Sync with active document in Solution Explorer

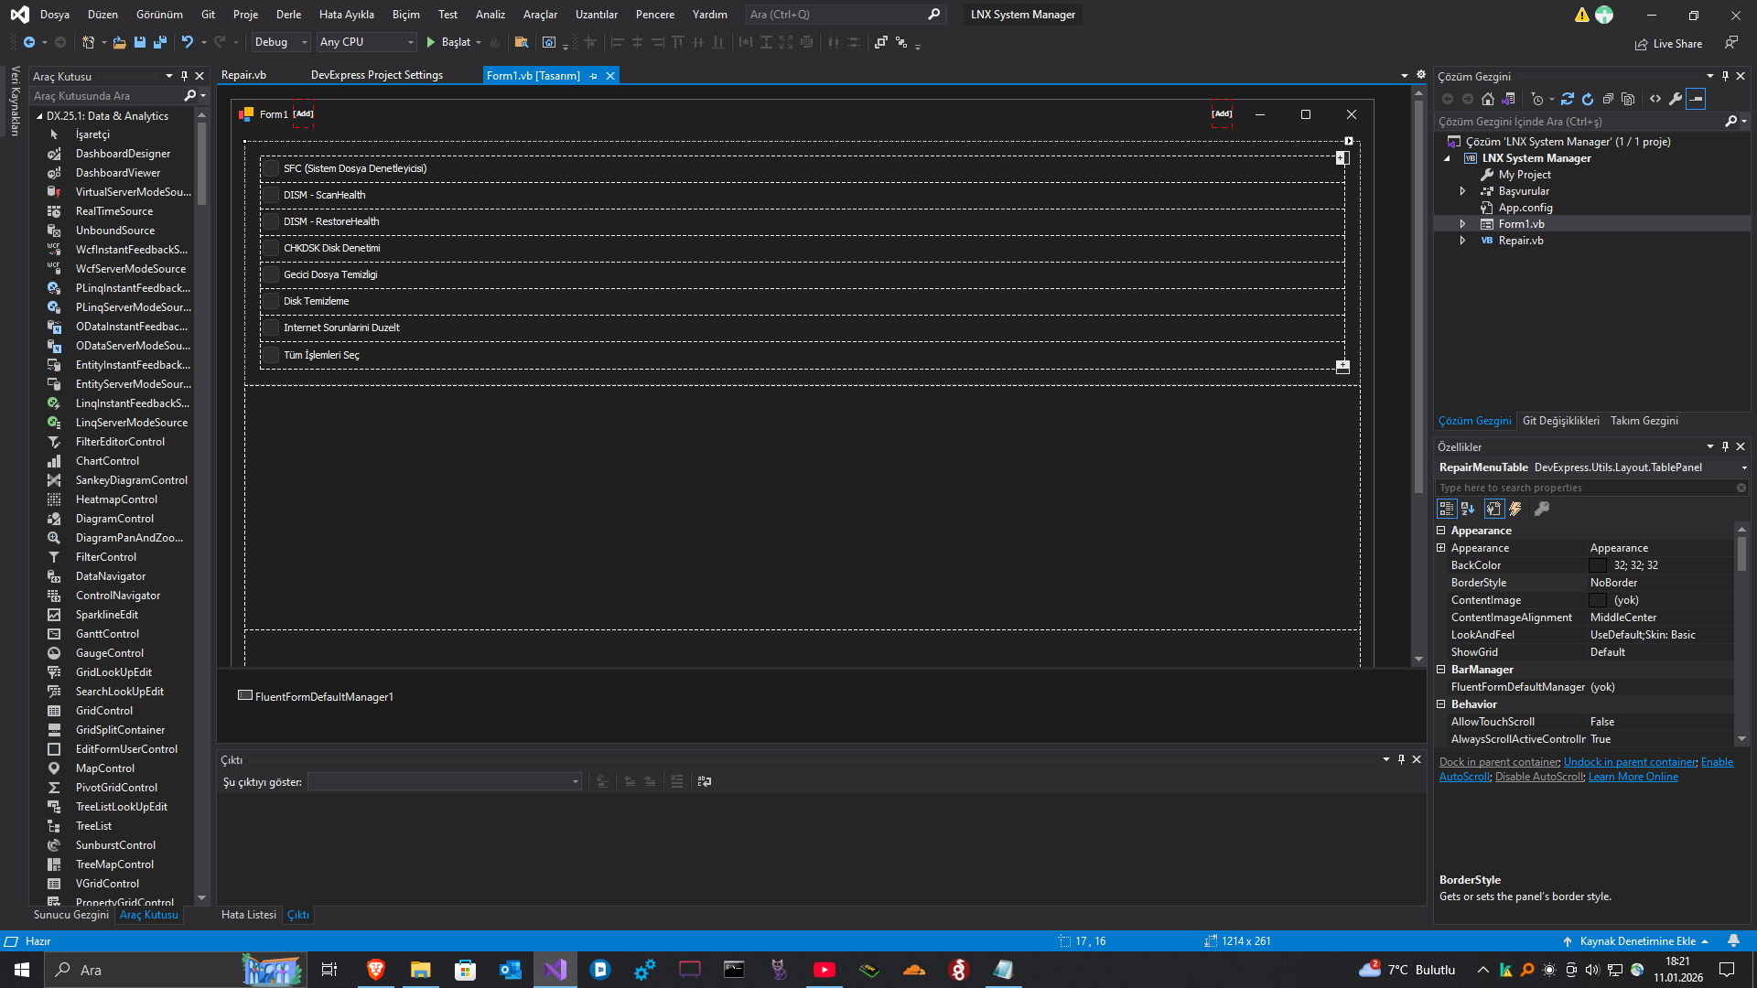click(1568, 99)
